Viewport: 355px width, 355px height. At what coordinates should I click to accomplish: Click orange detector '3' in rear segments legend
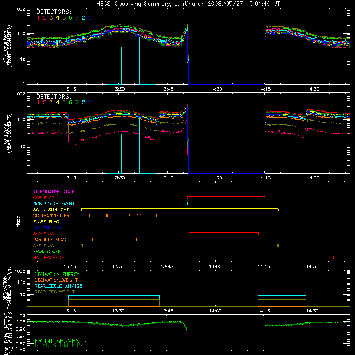[51, 103]
